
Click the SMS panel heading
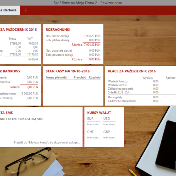point(6,113)
